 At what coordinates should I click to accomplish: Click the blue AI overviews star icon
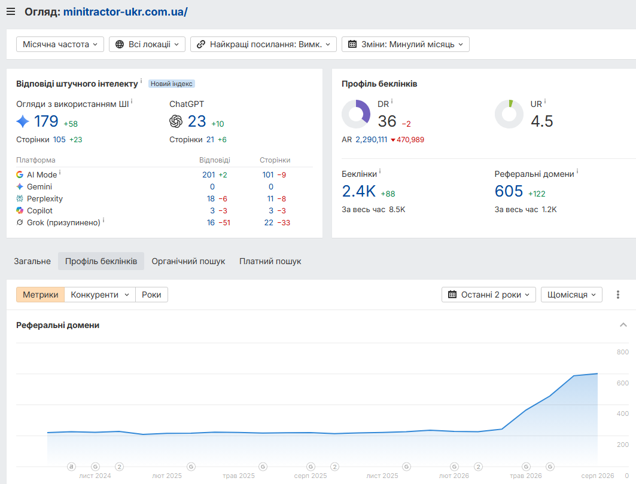23,121
